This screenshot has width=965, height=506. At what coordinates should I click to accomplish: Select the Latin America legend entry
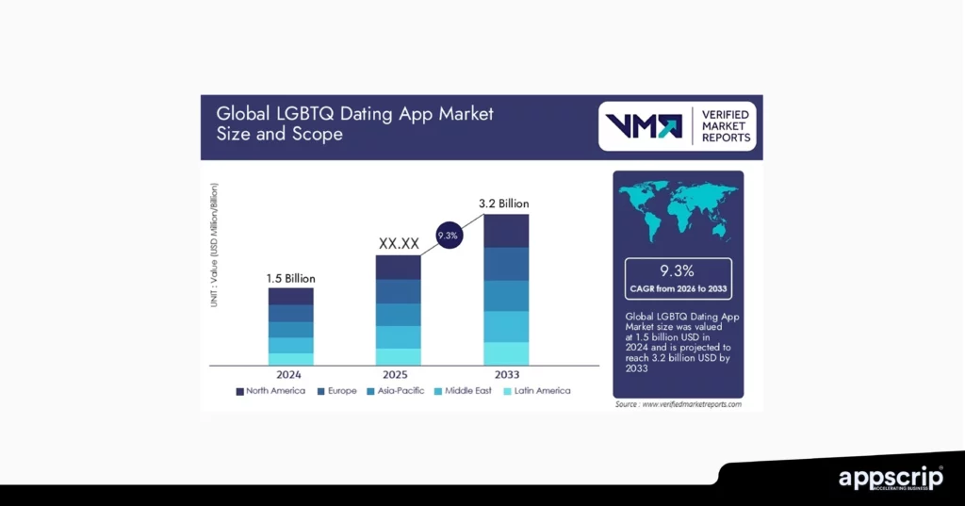[537, 390]
